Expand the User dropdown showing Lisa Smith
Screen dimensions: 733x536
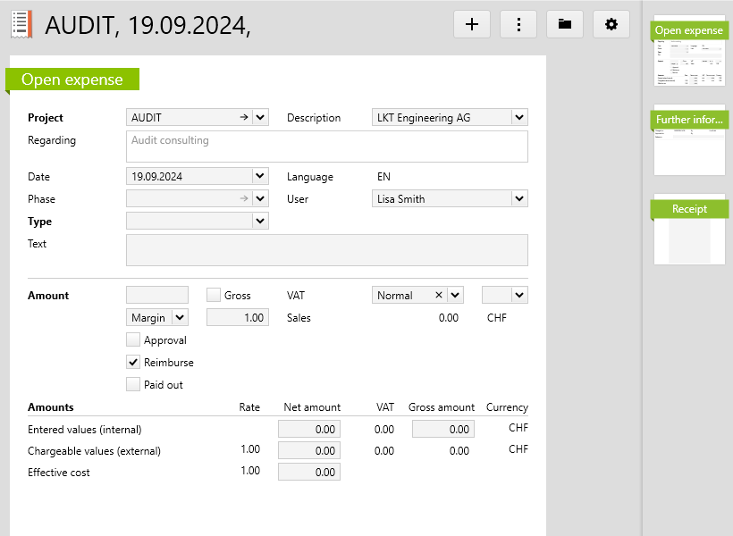coord(519,199)
